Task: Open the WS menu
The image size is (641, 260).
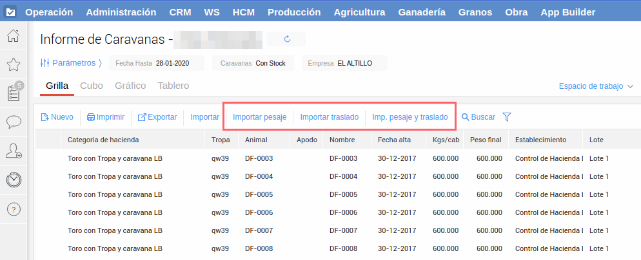Action: click(x=212, y=12)
